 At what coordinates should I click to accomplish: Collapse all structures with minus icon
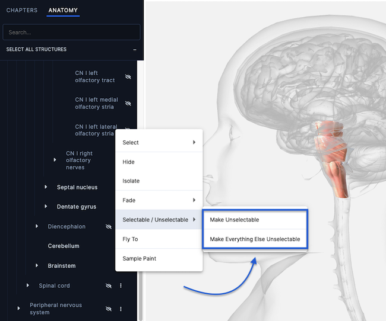tap(135, 50)
